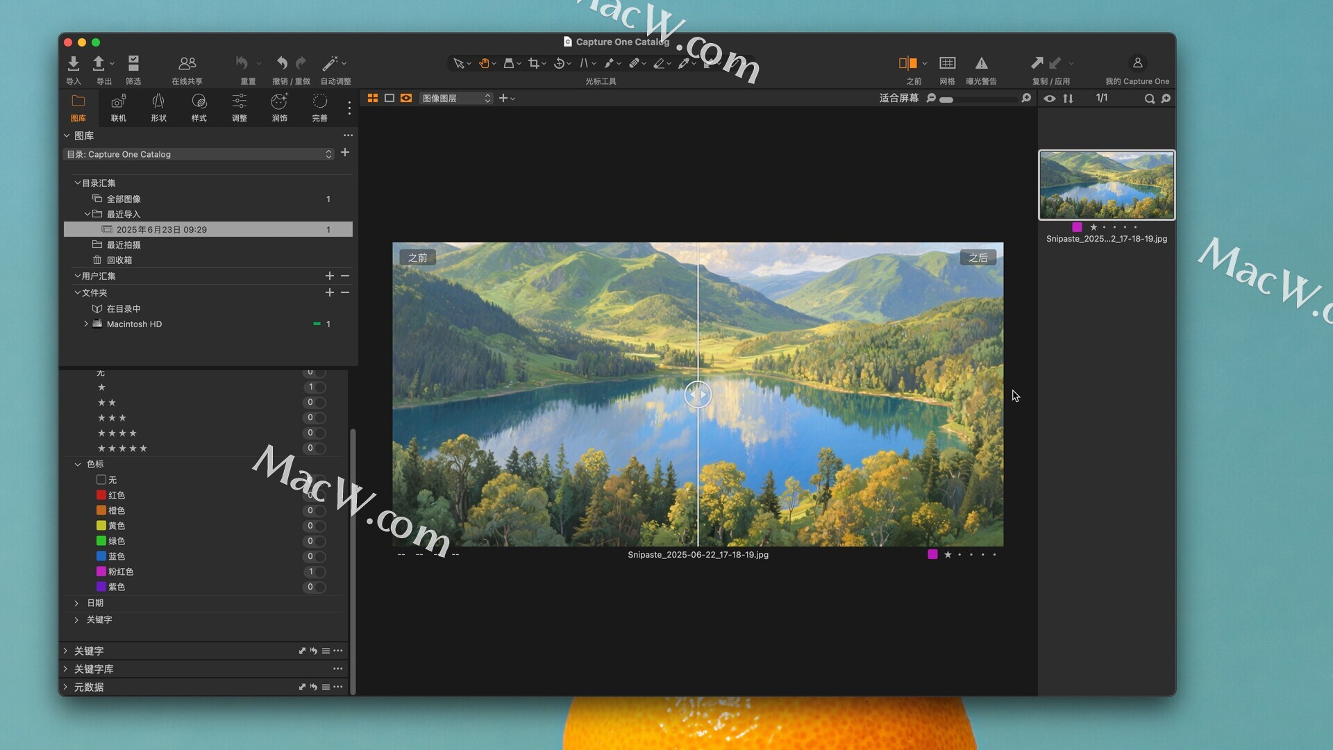Open the Cull (筛选) tool
The image size is (1333, 750).
133,63
